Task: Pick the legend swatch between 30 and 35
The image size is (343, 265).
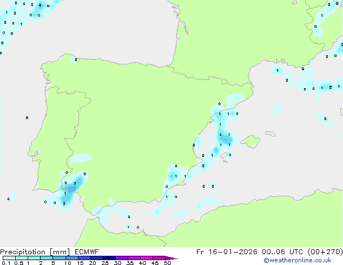Action: 121,258
